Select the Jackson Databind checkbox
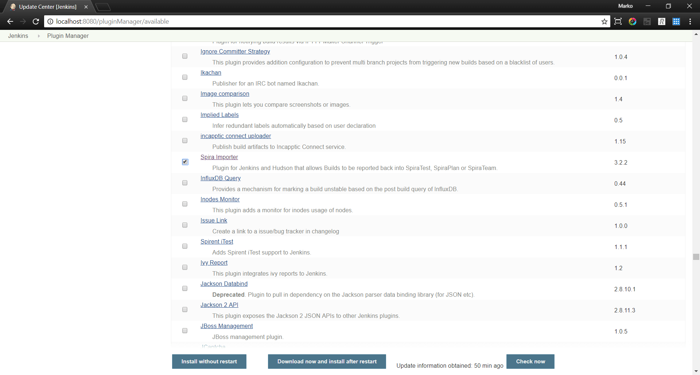The height and width of the screenshot is (375, 700). [185, 288]
